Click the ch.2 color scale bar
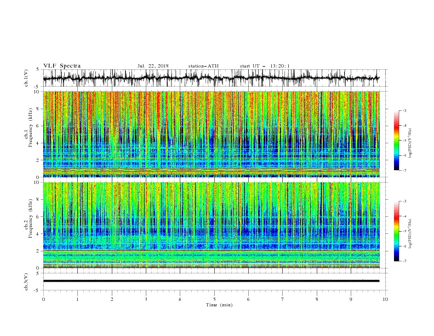This screenshot has width=434, height=336. 396,231
